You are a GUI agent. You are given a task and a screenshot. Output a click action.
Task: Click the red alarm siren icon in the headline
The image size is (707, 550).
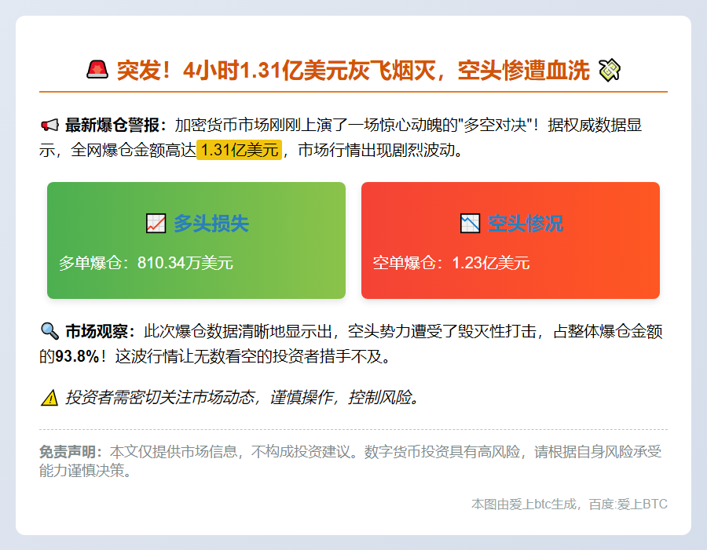(98, 69)
